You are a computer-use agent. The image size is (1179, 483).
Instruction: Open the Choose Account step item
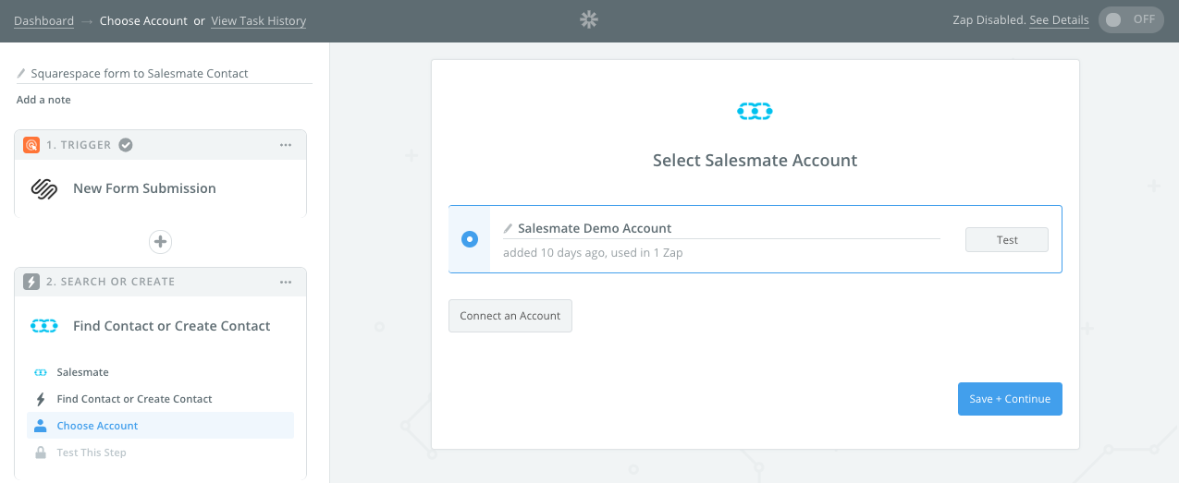(161, 426)
